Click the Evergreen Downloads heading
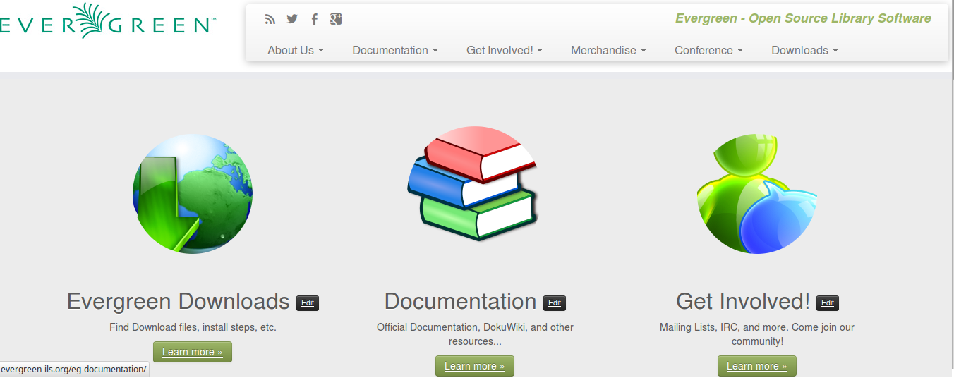Image resolution: width=954 pixels, height=378 pixels. click(x=178, y=301)
